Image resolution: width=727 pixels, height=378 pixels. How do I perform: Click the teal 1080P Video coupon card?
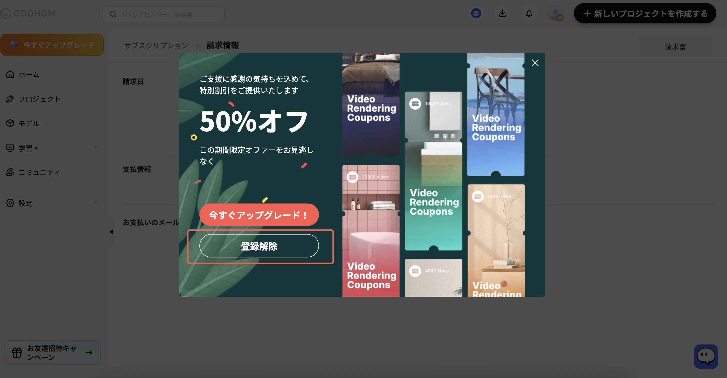point(433,171)
